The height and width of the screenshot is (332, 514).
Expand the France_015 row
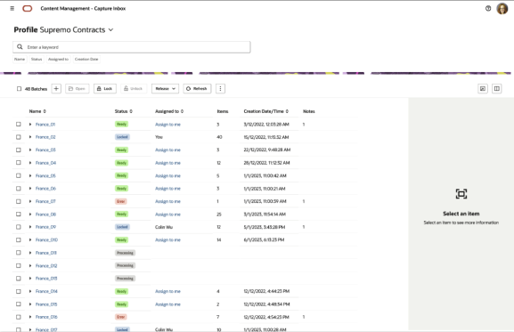coord(30,304)
